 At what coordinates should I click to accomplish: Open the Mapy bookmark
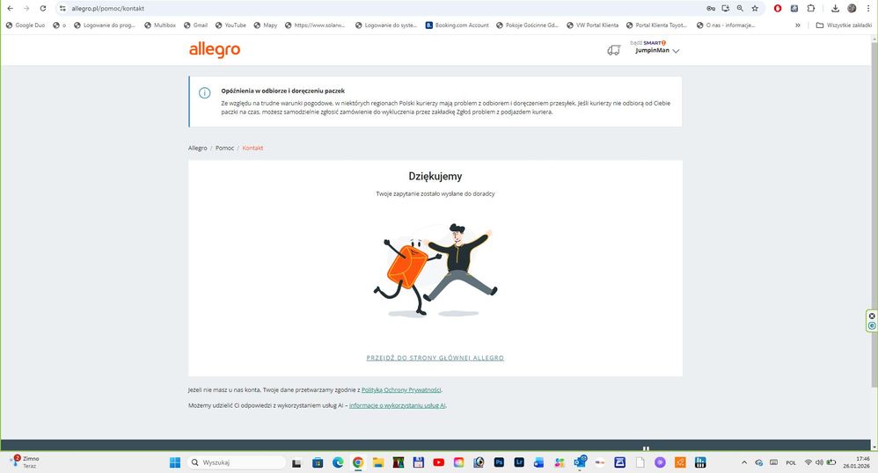[266, 25]
